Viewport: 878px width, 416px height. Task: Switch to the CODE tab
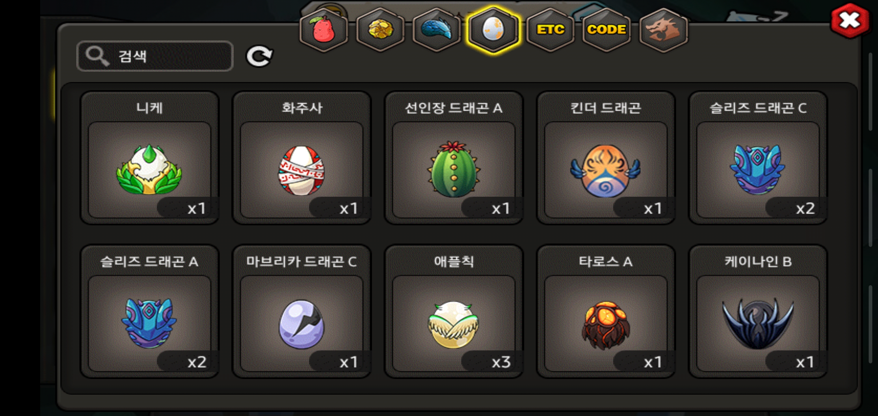pyautogui.click(x=607, y=30)
